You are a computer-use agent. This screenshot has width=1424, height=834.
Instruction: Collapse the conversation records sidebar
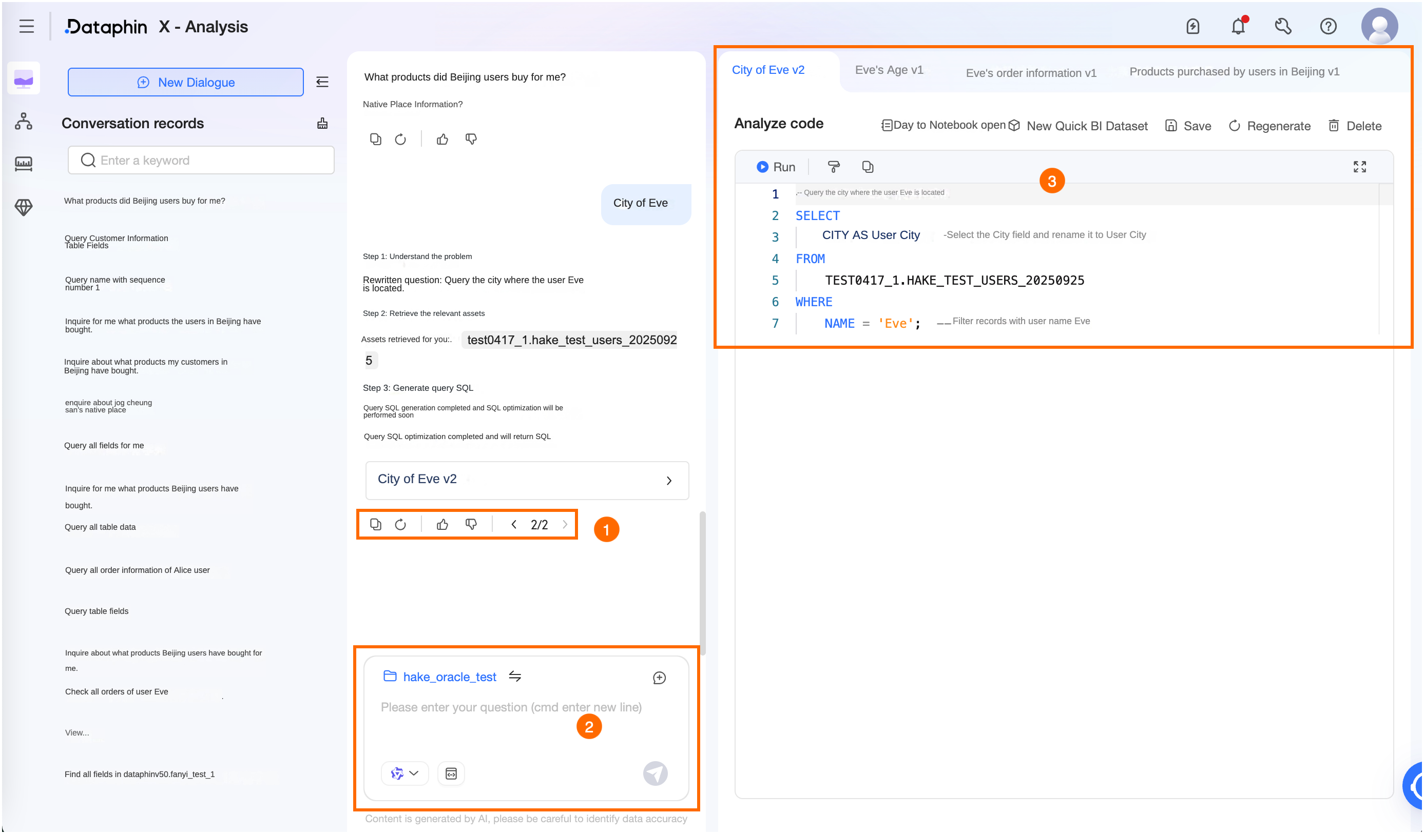[322, 82]
